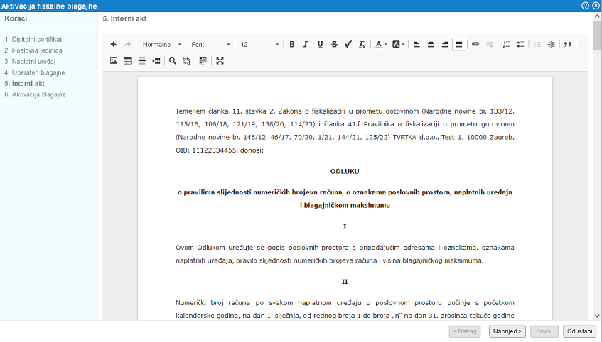Screen dimensions: 602x342
Task: Click the ODLUKU heading in document
Action: pos(345,172)
